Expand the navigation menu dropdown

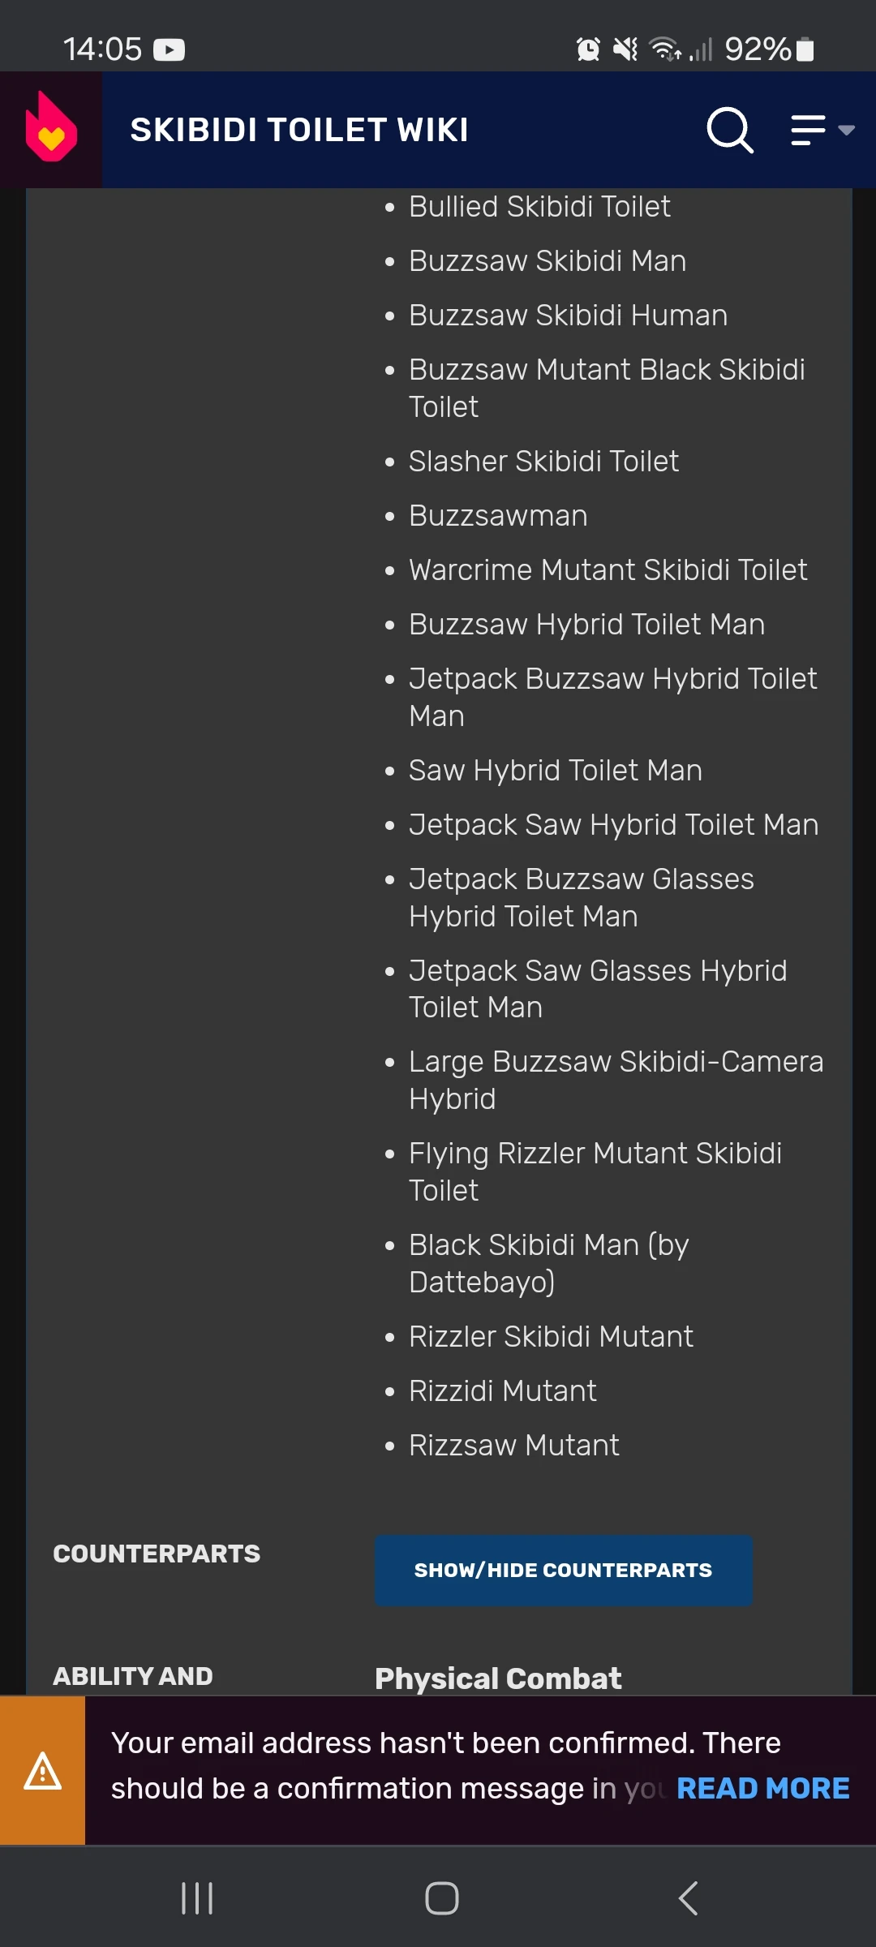[822, 130]
